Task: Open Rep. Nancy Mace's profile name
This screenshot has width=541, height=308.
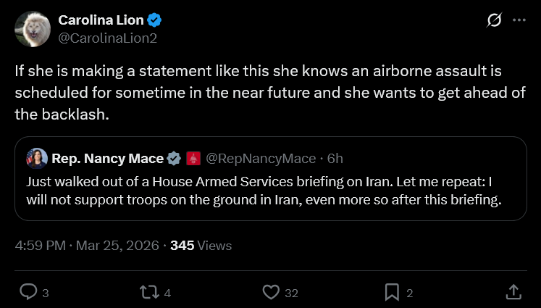Action: 107,158
